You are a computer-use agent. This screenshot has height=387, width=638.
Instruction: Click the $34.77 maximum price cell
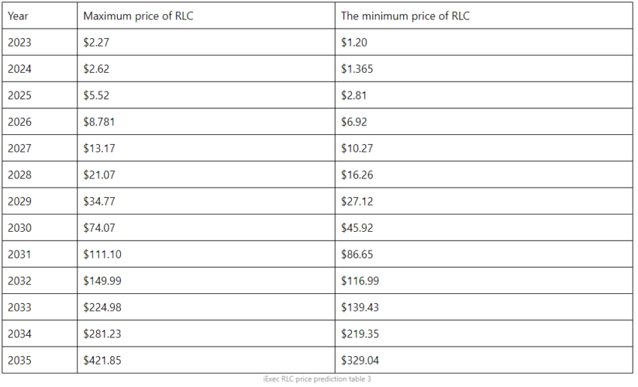(x=206, y=201)
